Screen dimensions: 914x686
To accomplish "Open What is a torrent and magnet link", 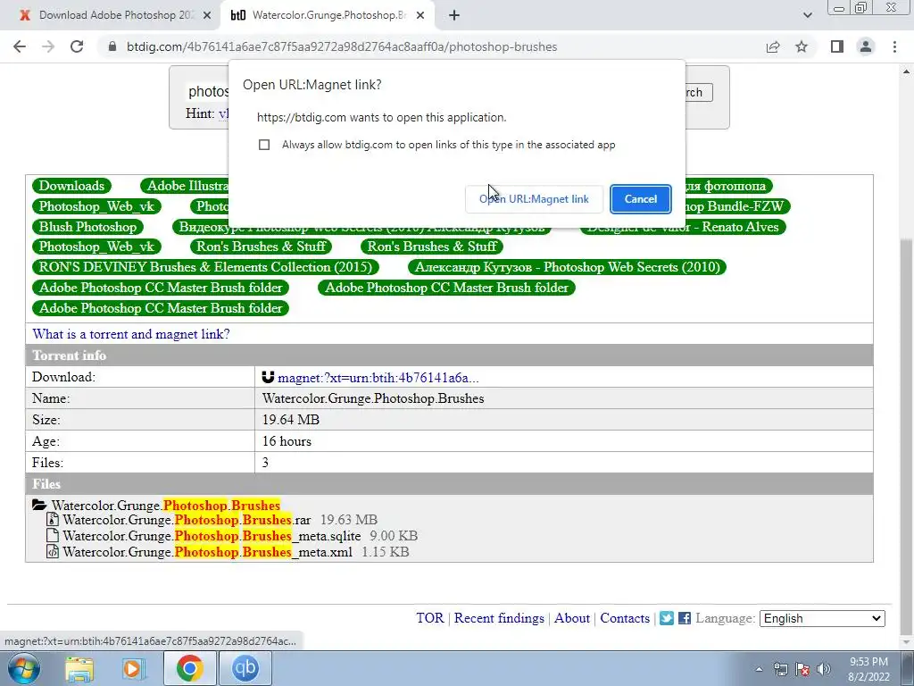I will point(131,334).
